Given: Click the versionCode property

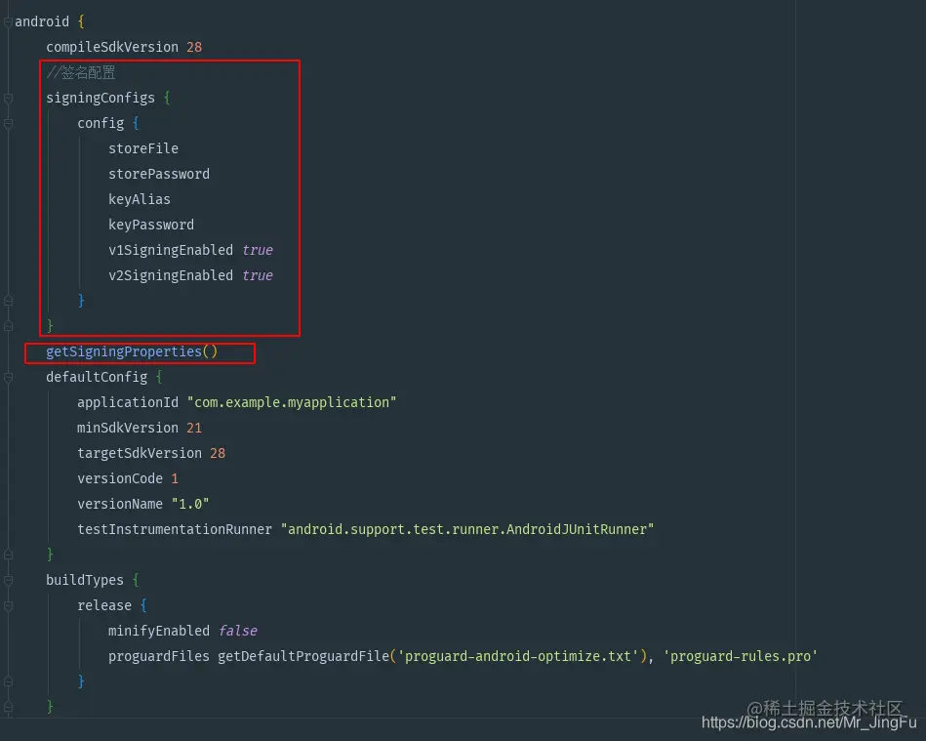Looking at the screenshot, I should 120,479.
